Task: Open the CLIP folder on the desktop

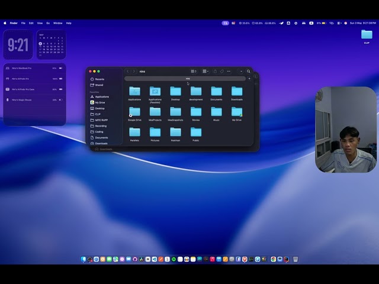Action: pyautogui.click(x=367, y=36)
